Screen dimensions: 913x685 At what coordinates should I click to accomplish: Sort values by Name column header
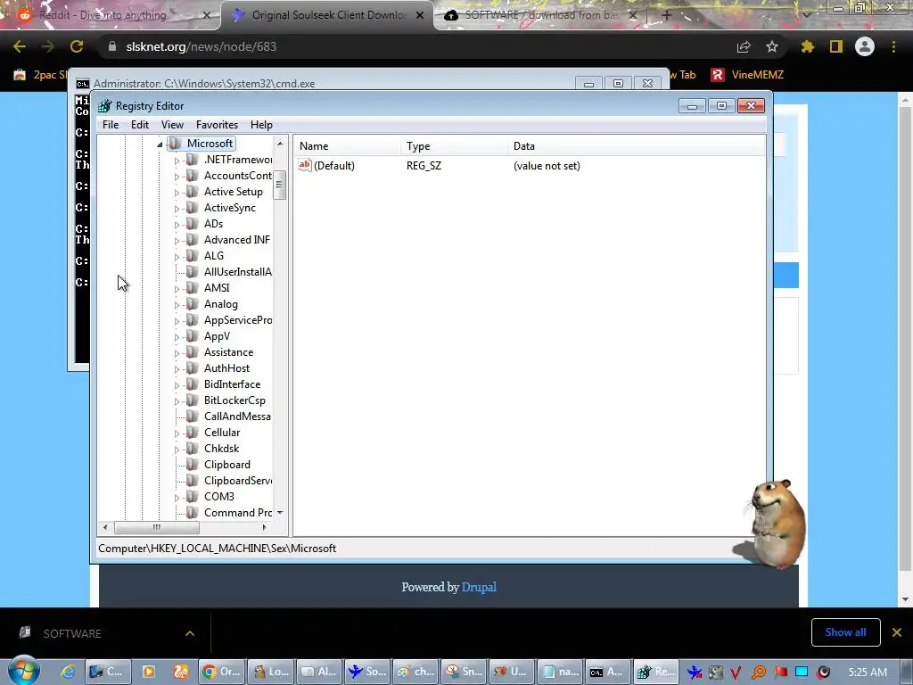tap(347, 146)
